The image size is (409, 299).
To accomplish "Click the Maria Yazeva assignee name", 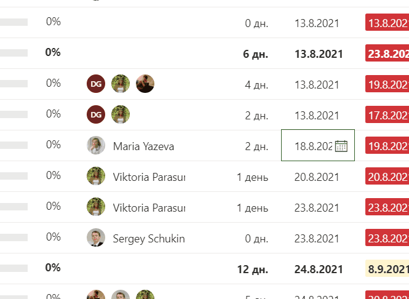I will click(x=143, y=146).
